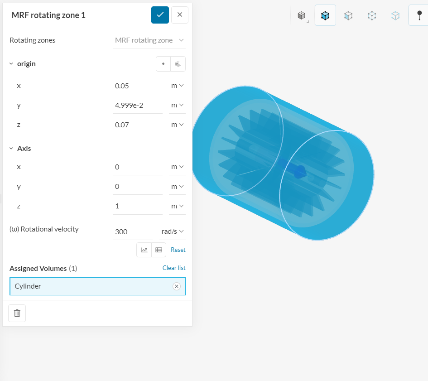This screenshot has width=428, height=381.
Task: Pick origin point with the dot icon
Action: (x=163, y=64)
